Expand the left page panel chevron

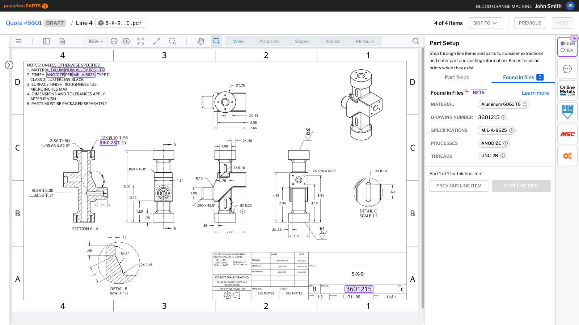tap(8, 65)
